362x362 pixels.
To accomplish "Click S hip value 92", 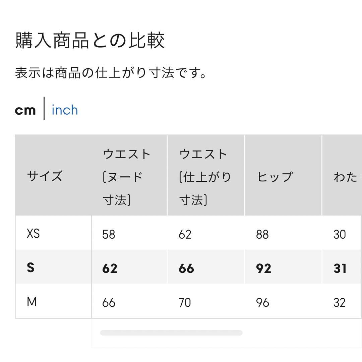I will (263, 268).
